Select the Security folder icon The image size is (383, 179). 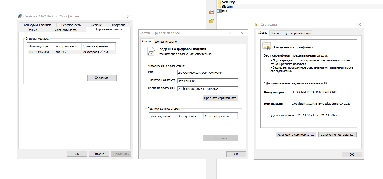[219, 2]
